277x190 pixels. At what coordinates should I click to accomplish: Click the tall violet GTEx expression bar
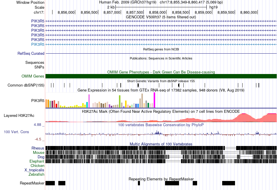coord(89,101)
